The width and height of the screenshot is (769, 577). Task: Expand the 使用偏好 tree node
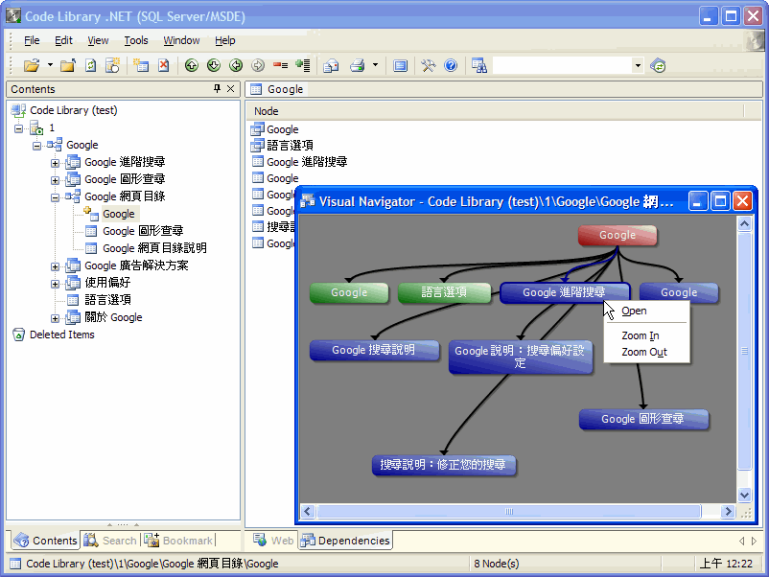[x=55, y=284]
